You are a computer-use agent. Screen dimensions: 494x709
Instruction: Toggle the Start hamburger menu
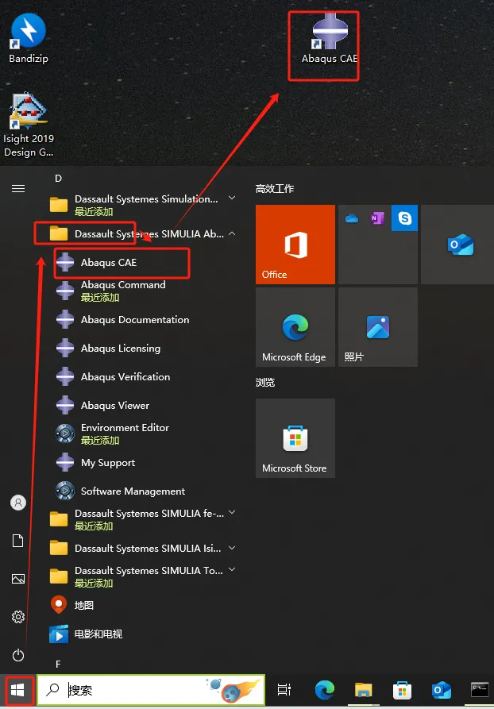(18, 188)
